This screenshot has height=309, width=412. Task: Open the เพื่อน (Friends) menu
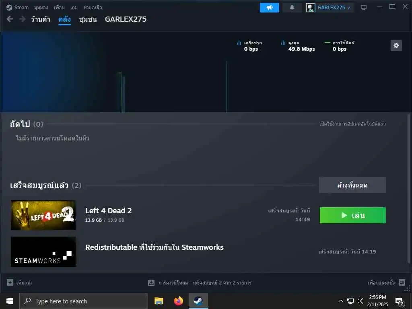pos(59,7)
